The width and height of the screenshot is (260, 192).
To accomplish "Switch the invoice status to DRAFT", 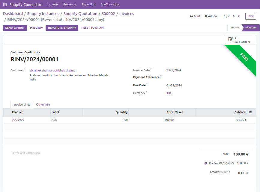I will coord(235,28).
